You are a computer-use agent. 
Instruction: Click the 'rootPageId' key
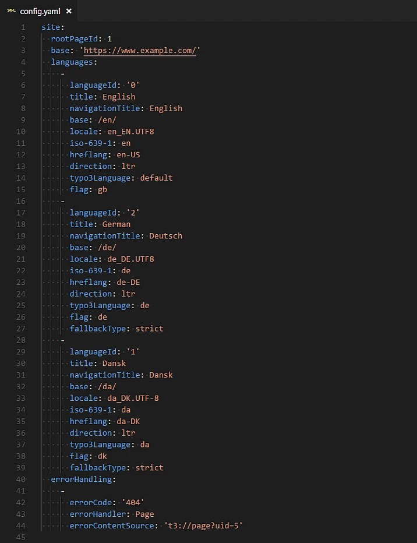(x=74, y=39)
